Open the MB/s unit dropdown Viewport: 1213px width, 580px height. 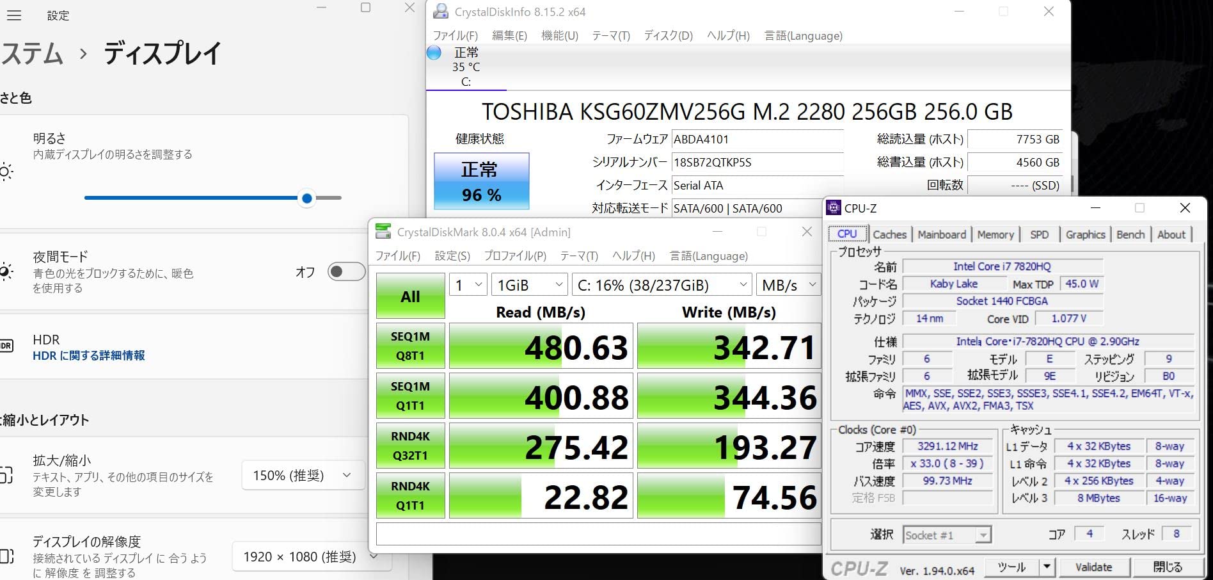[788, 285]
